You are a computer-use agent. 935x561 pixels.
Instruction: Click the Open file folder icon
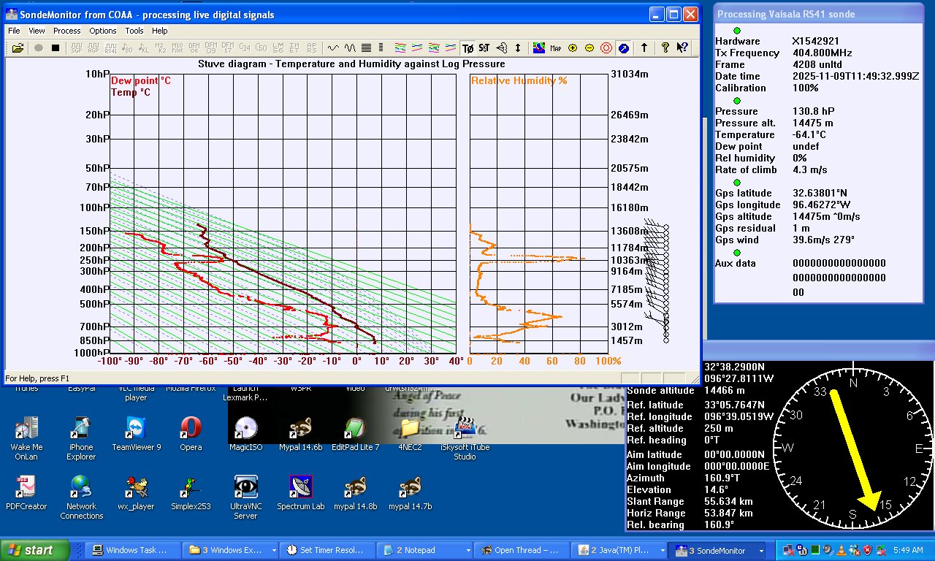pos(18,48)
